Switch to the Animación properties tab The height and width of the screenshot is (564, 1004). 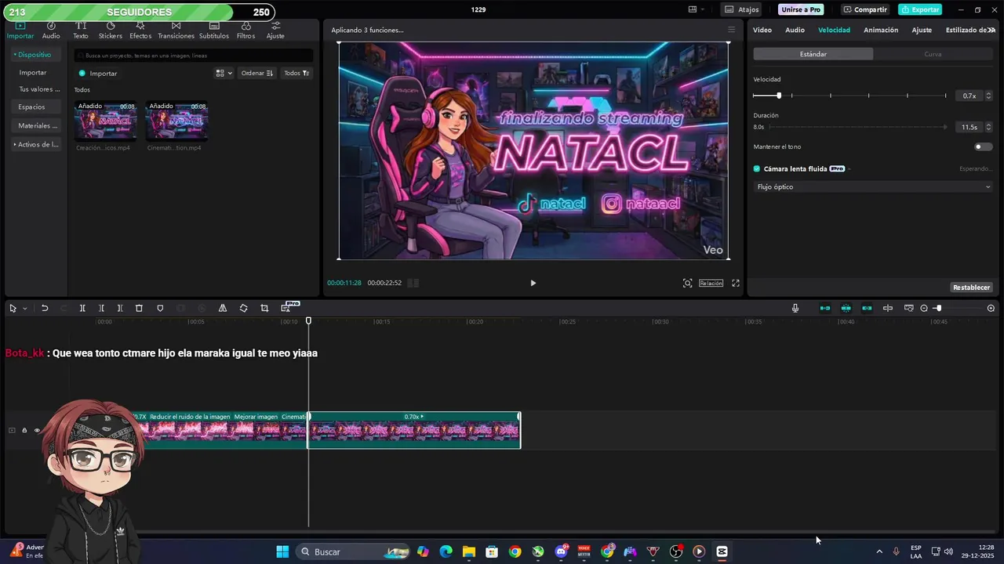point(881,30)
